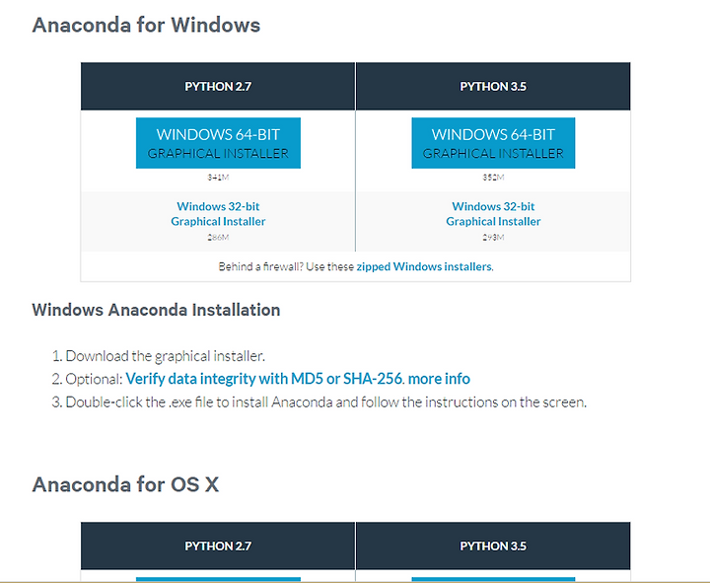Select the Python 2.7 header in Windows table

[218, 87]
